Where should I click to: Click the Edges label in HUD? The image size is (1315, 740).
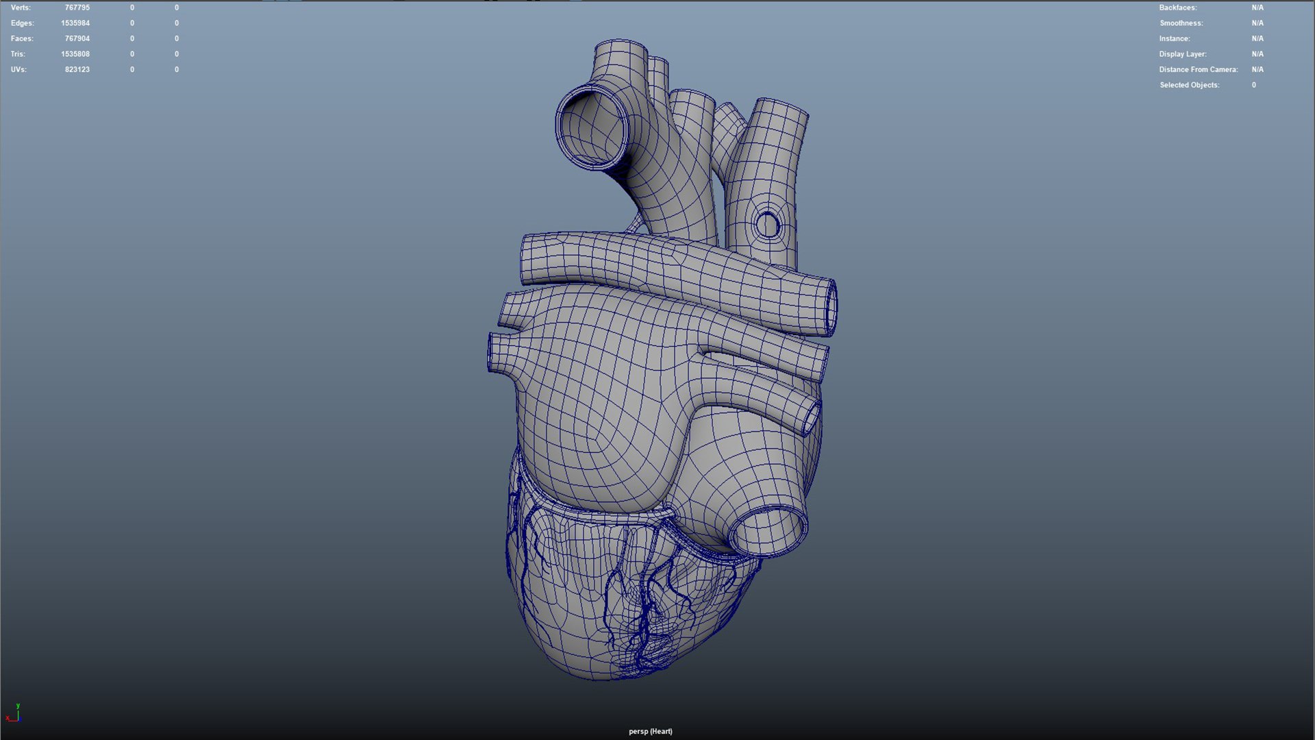[x=22, y=23]
